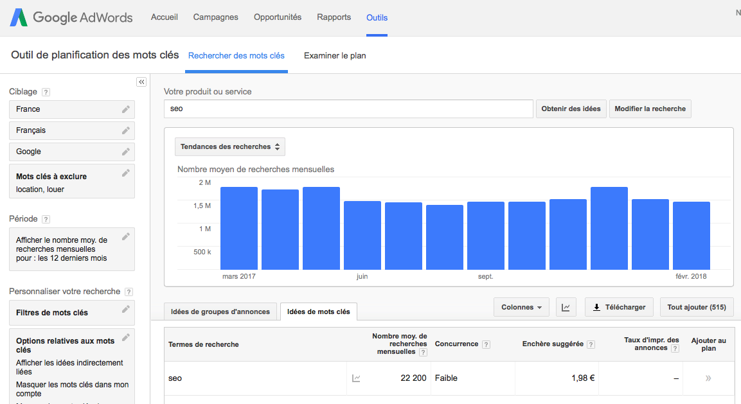Click Ajouter au plan column header
Screen dimensions: 741x404
point(708,344)
